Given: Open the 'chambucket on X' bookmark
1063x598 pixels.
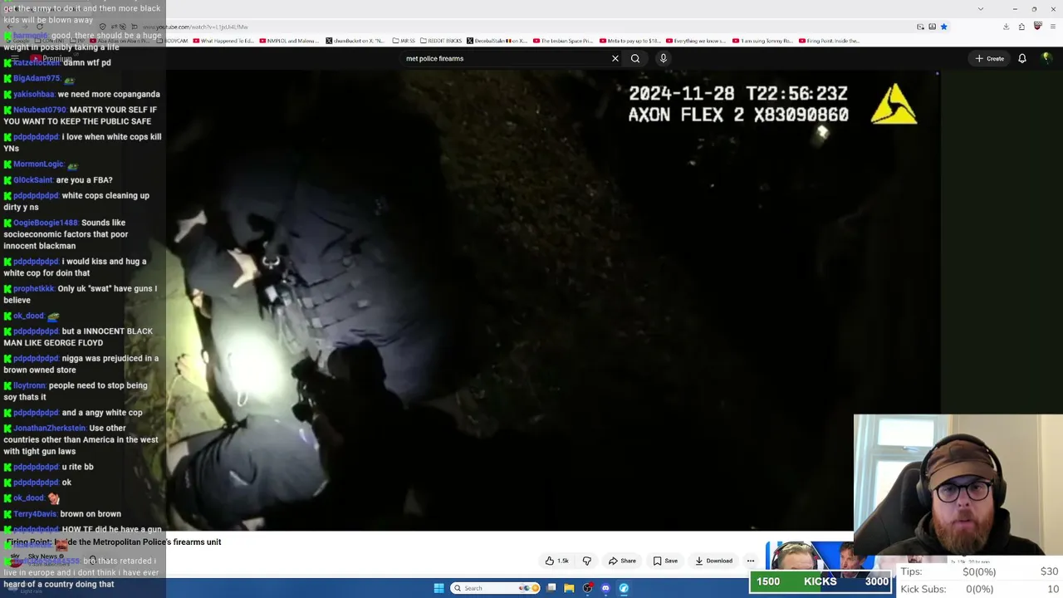Looking at the screenshot, I should 355,41.
